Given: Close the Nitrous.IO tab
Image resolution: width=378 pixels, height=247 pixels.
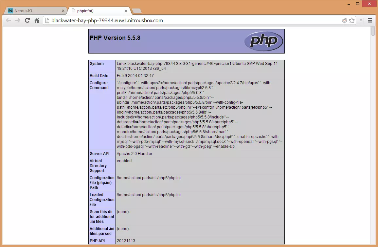Looking at the screenshot, I should [x=63, y=10].
